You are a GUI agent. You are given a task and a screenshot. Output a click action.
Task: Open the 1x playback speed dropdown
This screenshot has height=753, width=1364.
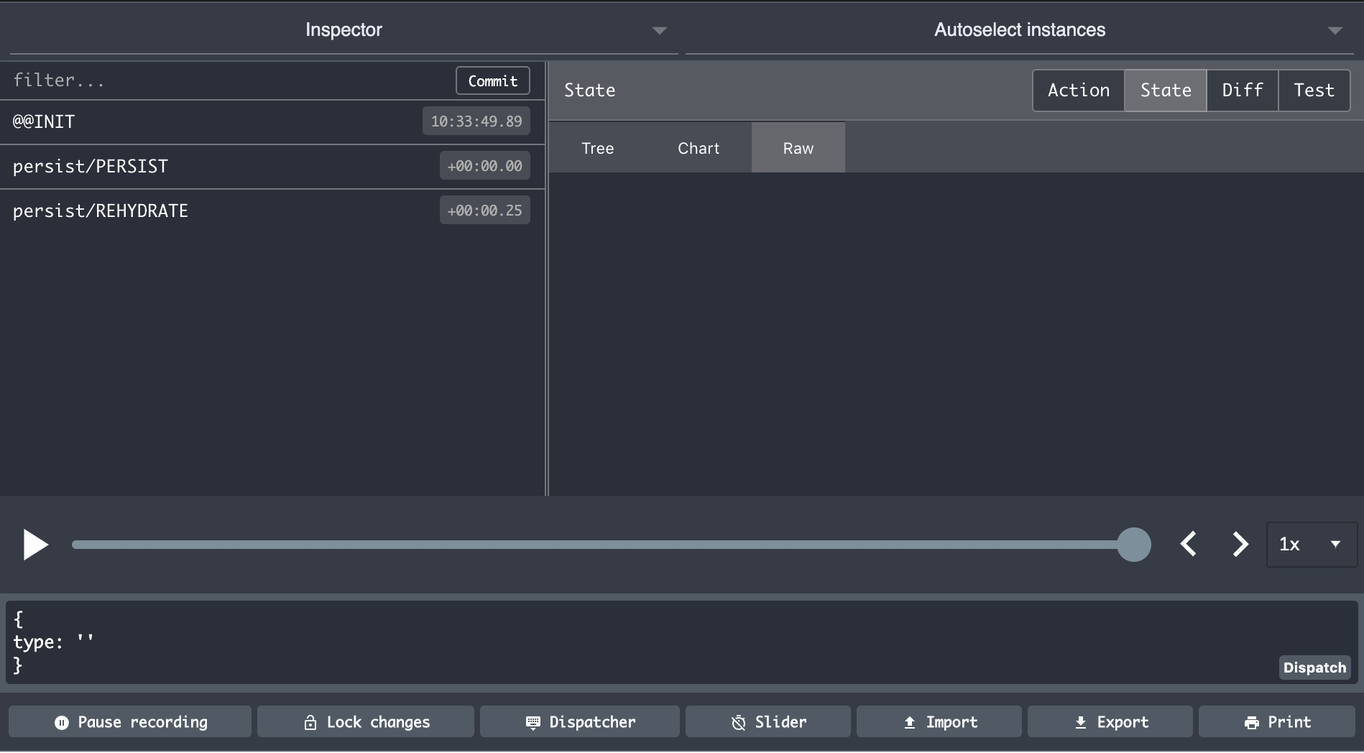coord(1311,544)
